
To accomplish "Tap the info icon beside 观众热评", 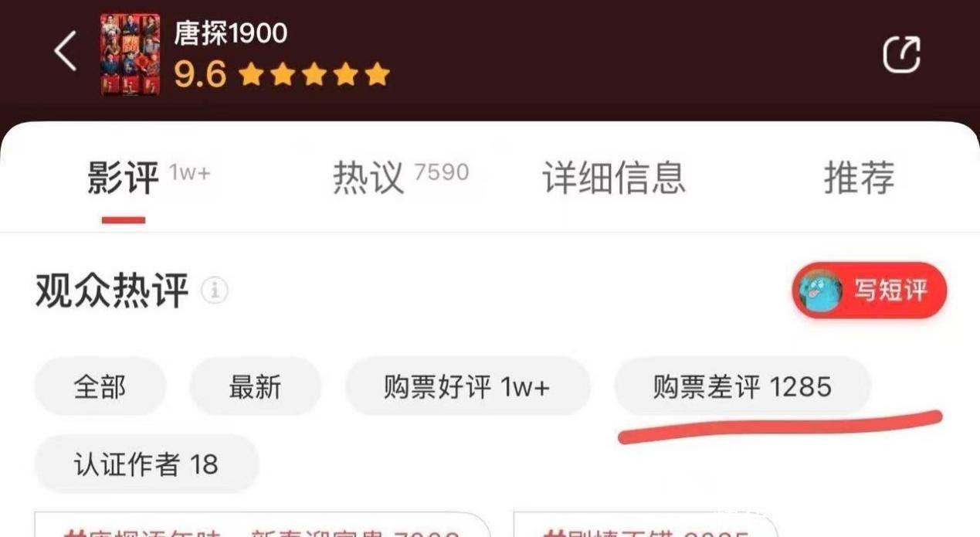I will click(214, 291).
